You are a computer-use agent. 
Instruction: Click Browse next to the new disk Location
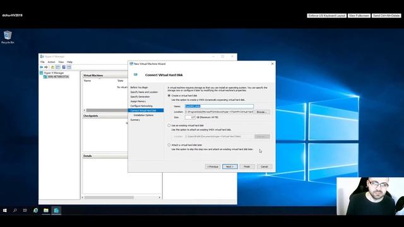[262, 112]
